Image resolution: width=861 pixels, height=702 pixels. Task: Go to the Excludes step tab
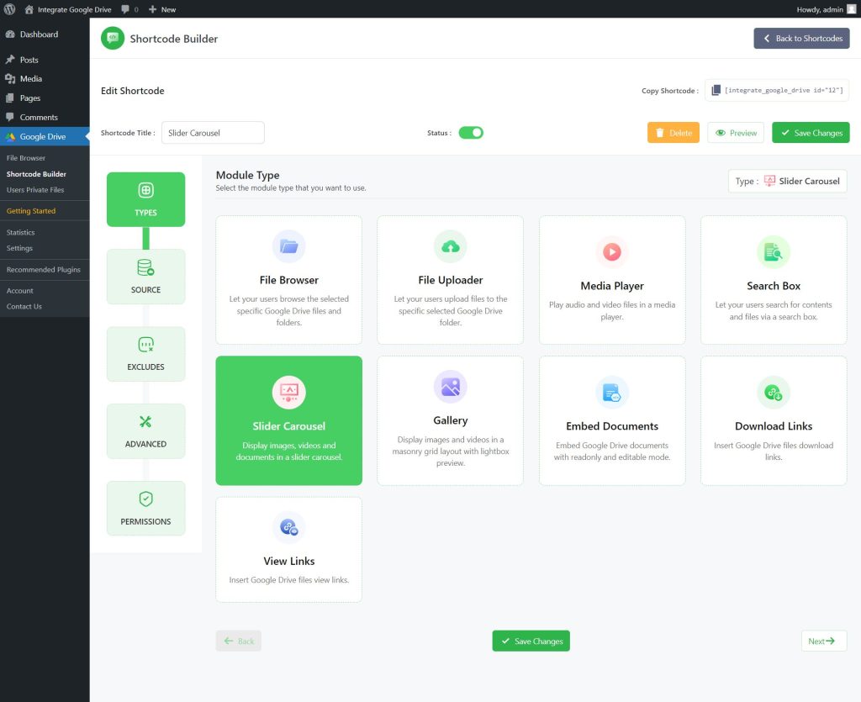pyautogui.click(x=145, y=354)
